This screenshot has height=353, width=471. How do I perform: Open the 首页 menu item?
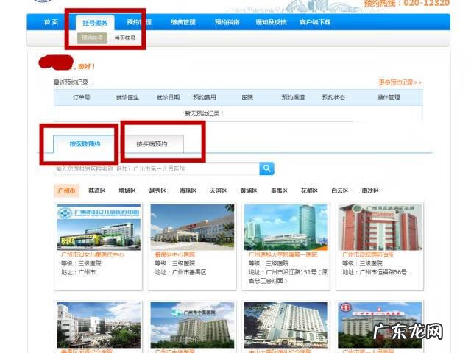pos(51,22)
